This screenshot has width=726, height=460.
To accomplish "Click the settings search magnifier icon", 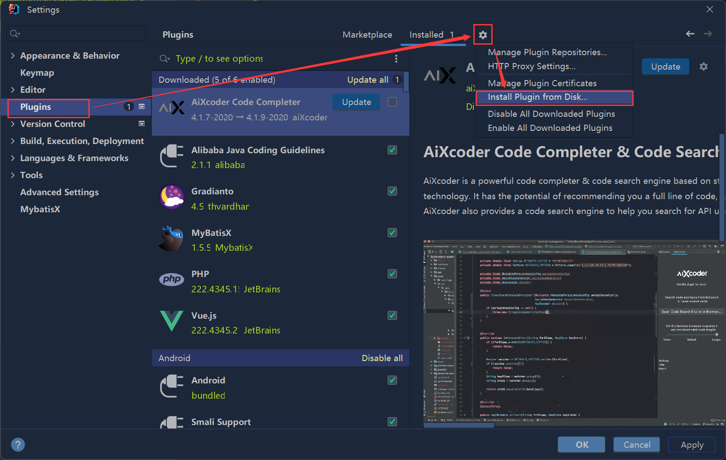I will pyautogui.click(x=15, y=34).
